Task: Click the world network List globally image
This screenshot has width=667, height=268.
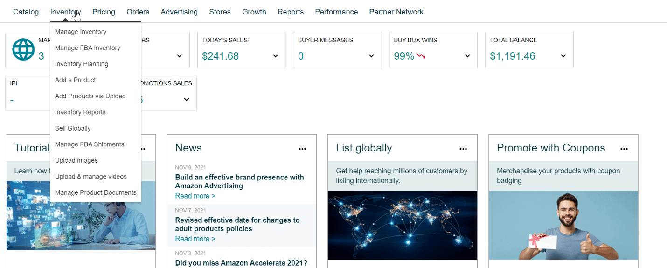Action: click(403, 225)
